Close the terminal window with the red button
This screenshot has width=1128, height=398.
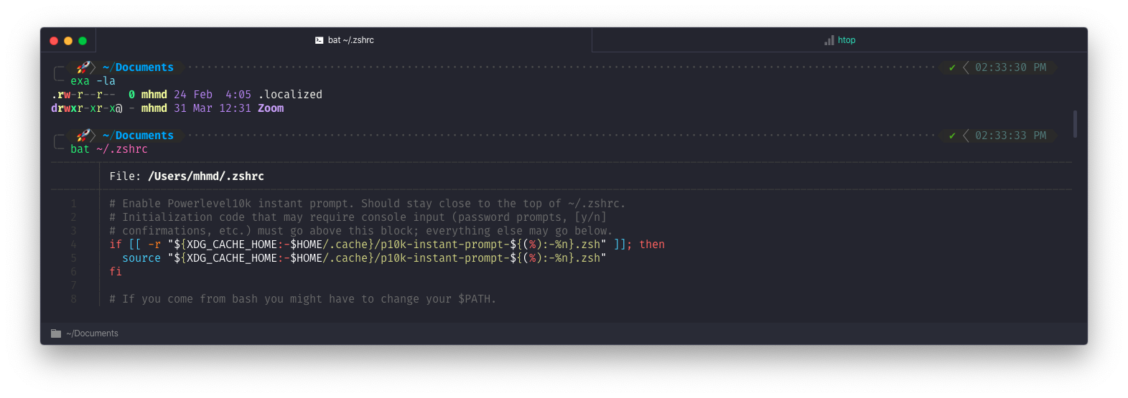[x=54, y=41]
